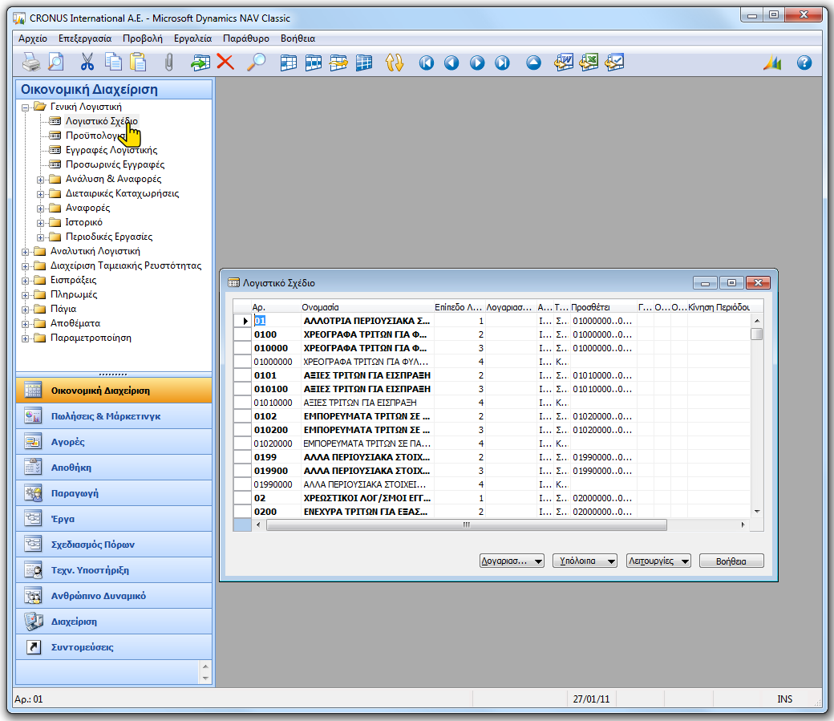Click the Print icon in the toolbar

click(x=30, y=63)
